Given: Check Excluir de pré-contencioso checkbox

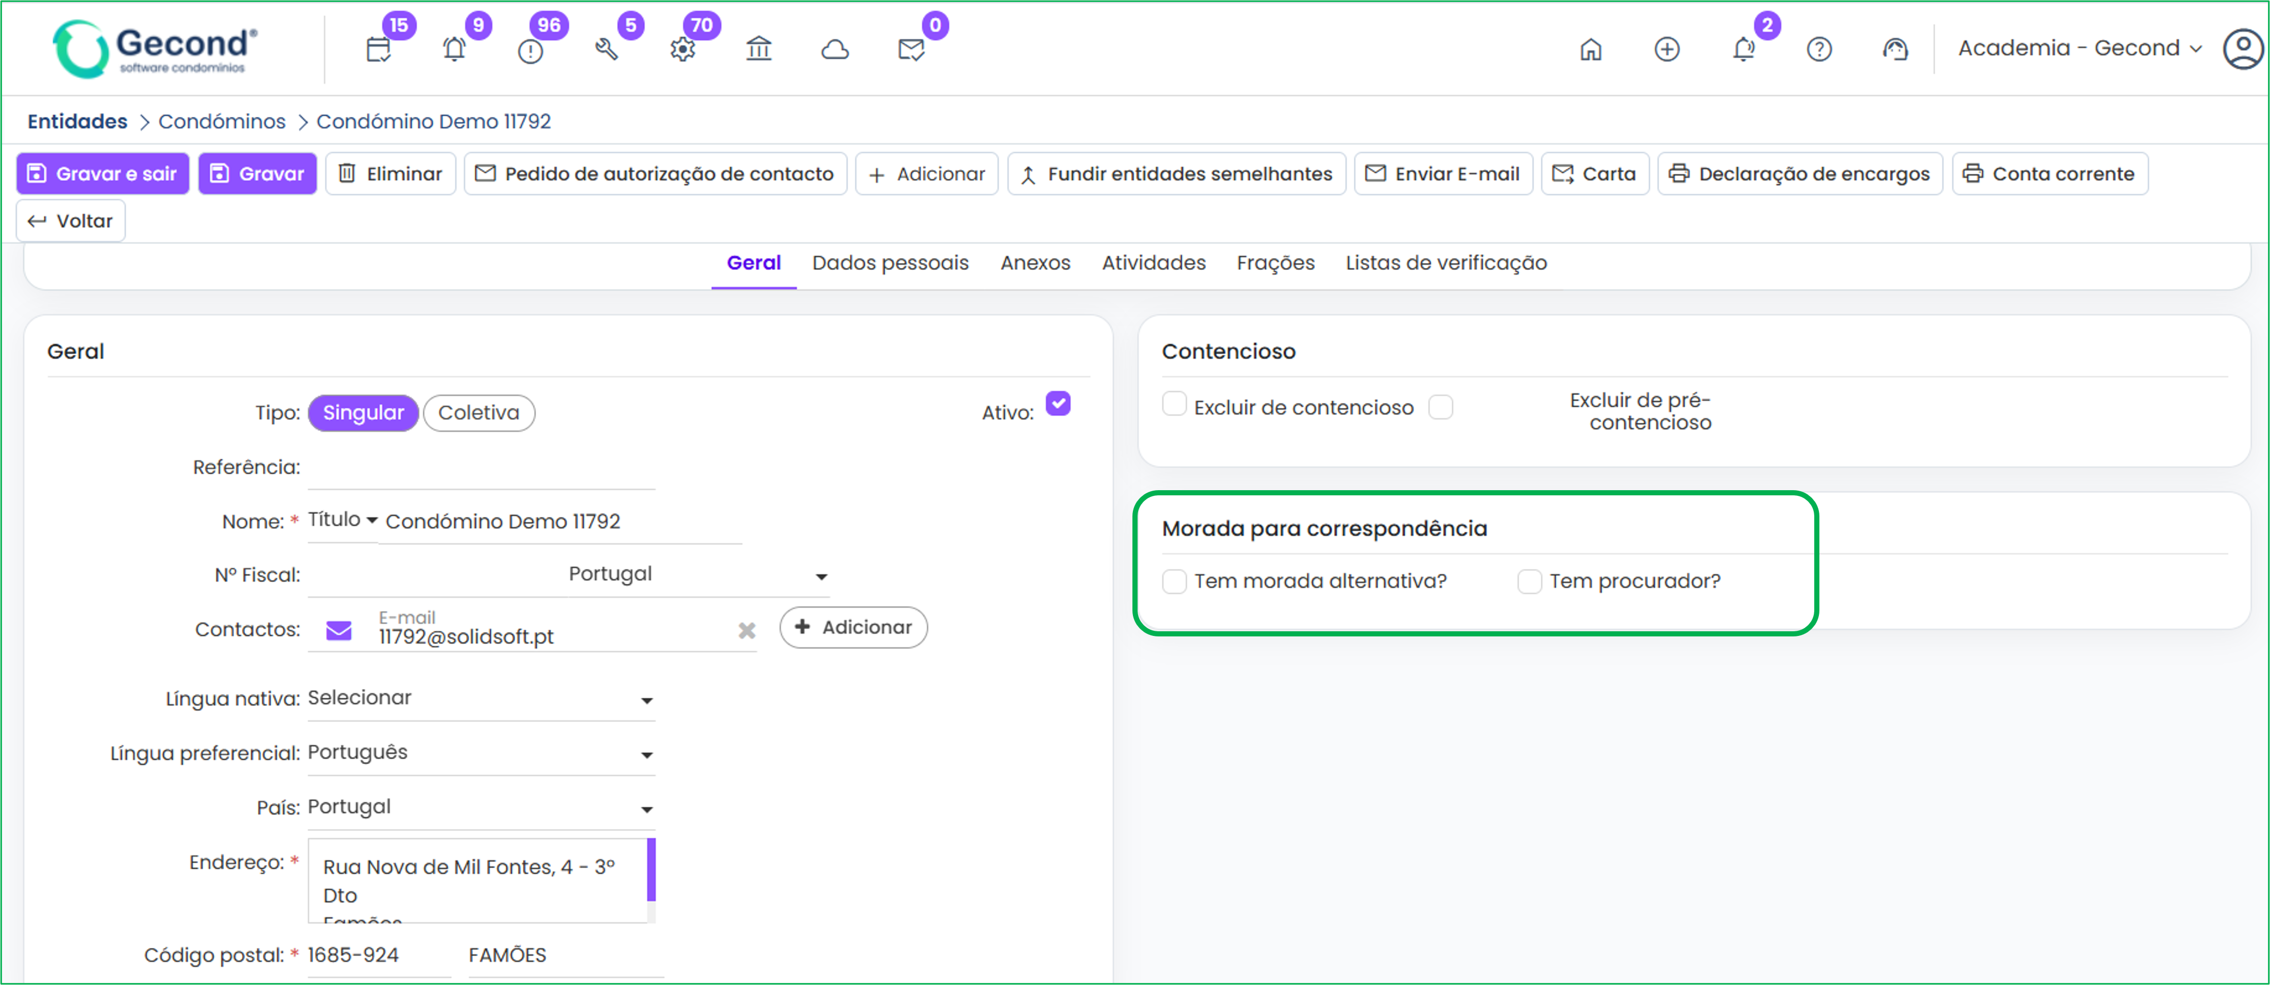Looking at the screenshot, I should click(x=1441, y=407).
